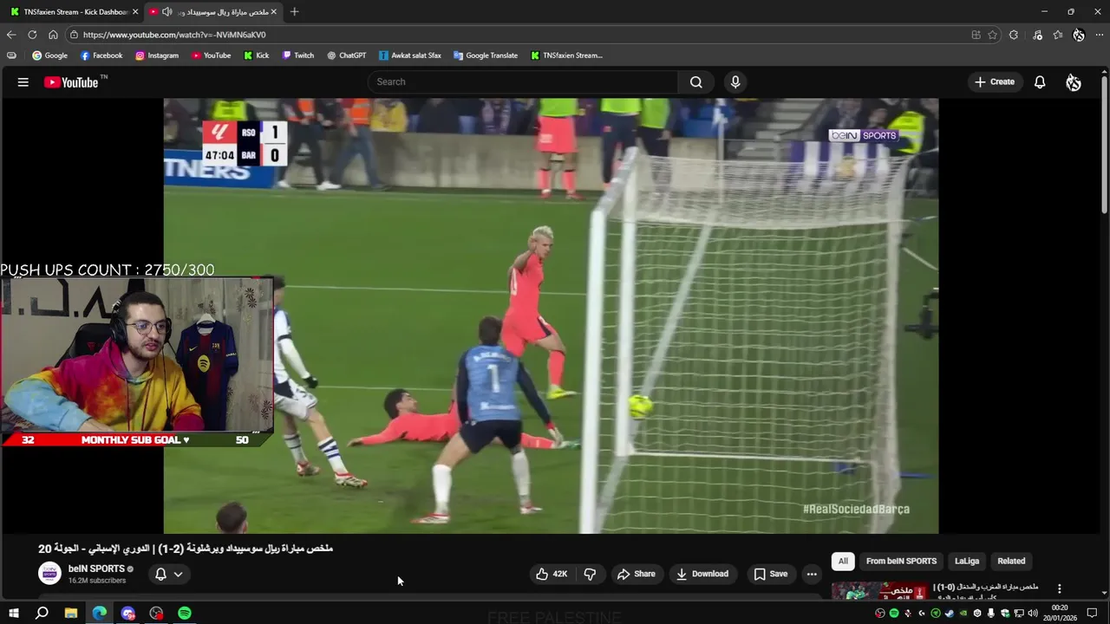Mute the YouTube tab using its speaker icon
Viewport: 1110px width, 624px height.
pos(166,12)
